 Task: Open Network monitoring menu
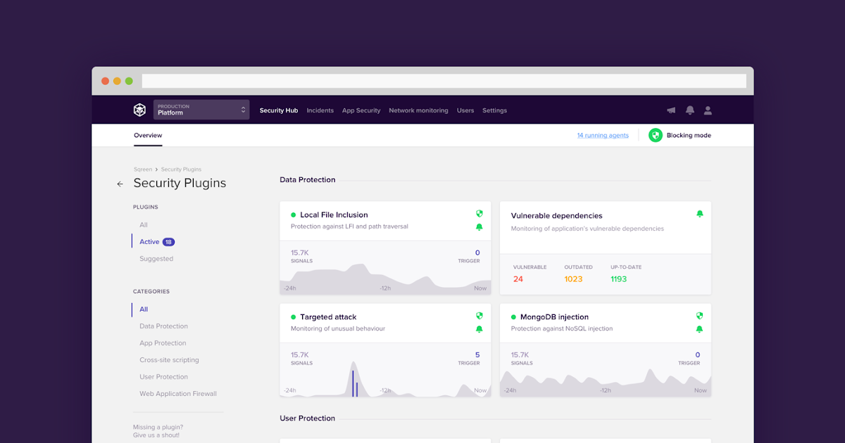pyautogui.click(x=418, y=110)
